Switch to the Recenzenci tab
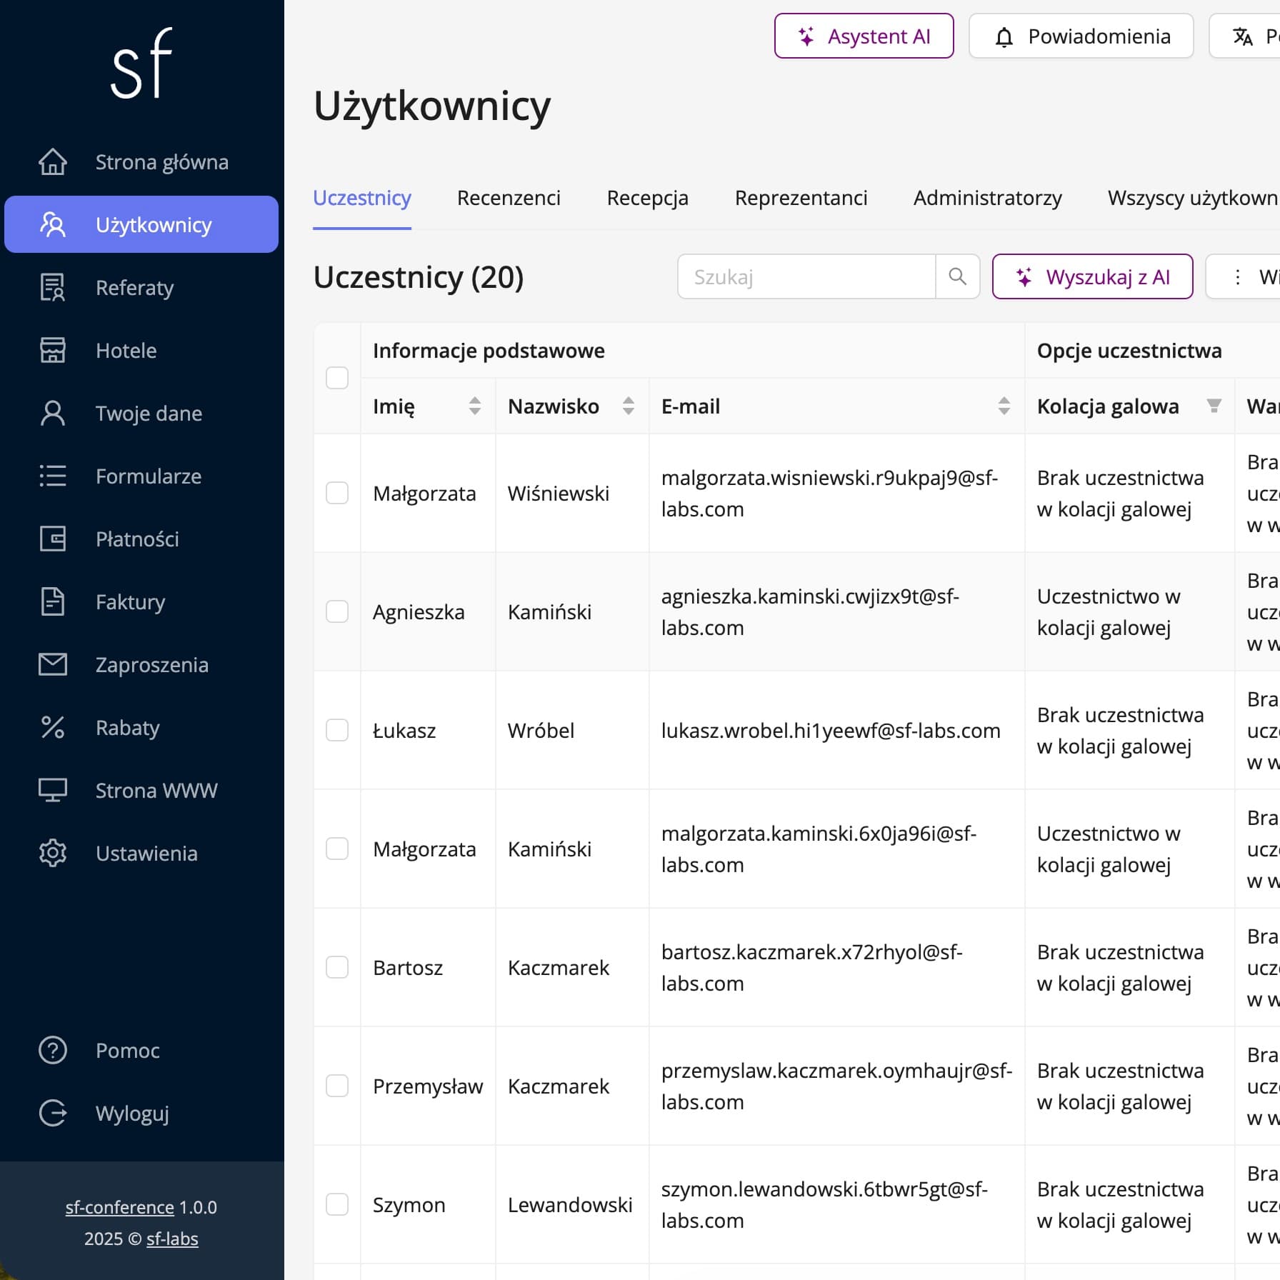 point(509,198)
